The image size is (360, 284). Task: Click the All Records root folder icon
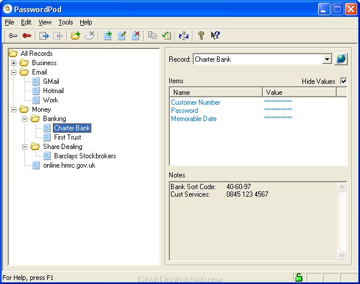click(x=13, y=54)
